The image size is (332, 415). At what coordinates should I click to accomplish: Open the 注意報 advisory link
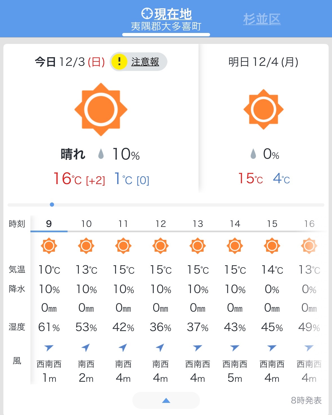tap(145, 62)
